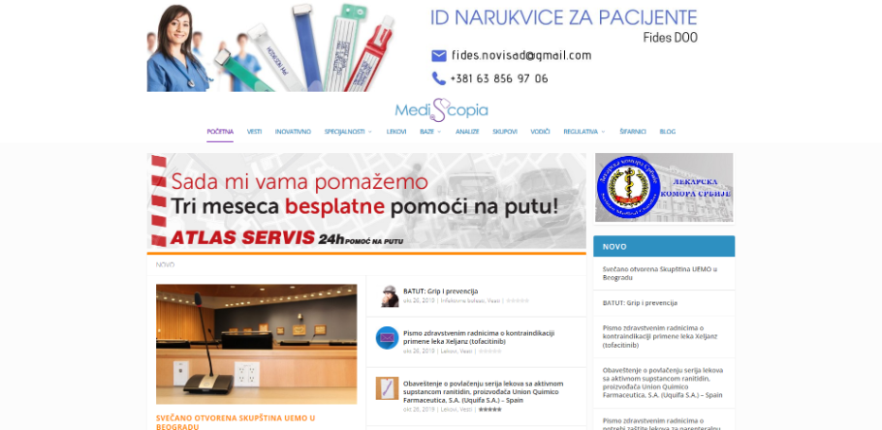This screenshot has height=430, width=882.
Task: Open headline Svečano otvorena Skupština UEMO u Beogradu
Action: coord(236,422)
